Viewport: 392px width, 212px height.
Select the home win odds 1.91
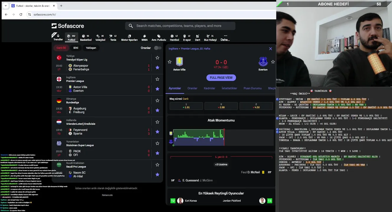[x=186, y=106]
